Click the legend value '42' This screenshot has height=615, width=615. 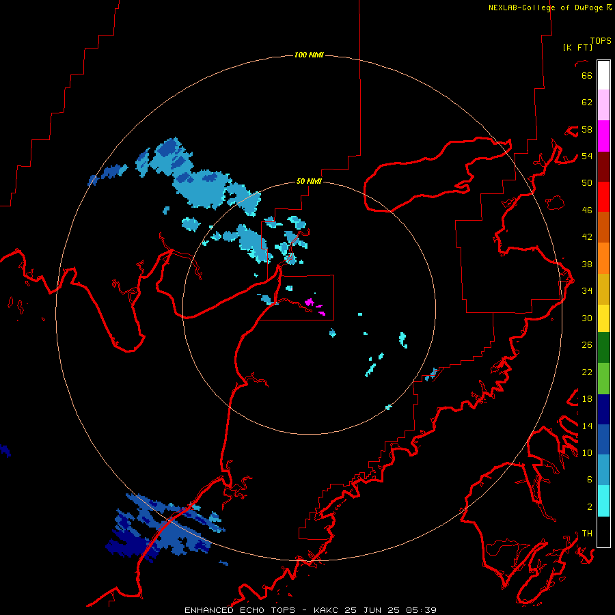pos(587,236)
